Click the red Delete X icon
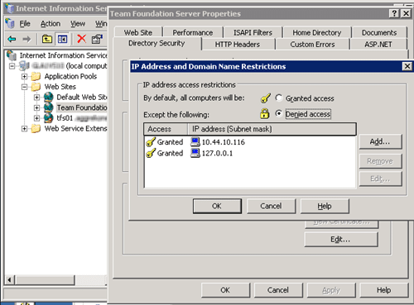The image size is (414, 305). pos(81,39)
